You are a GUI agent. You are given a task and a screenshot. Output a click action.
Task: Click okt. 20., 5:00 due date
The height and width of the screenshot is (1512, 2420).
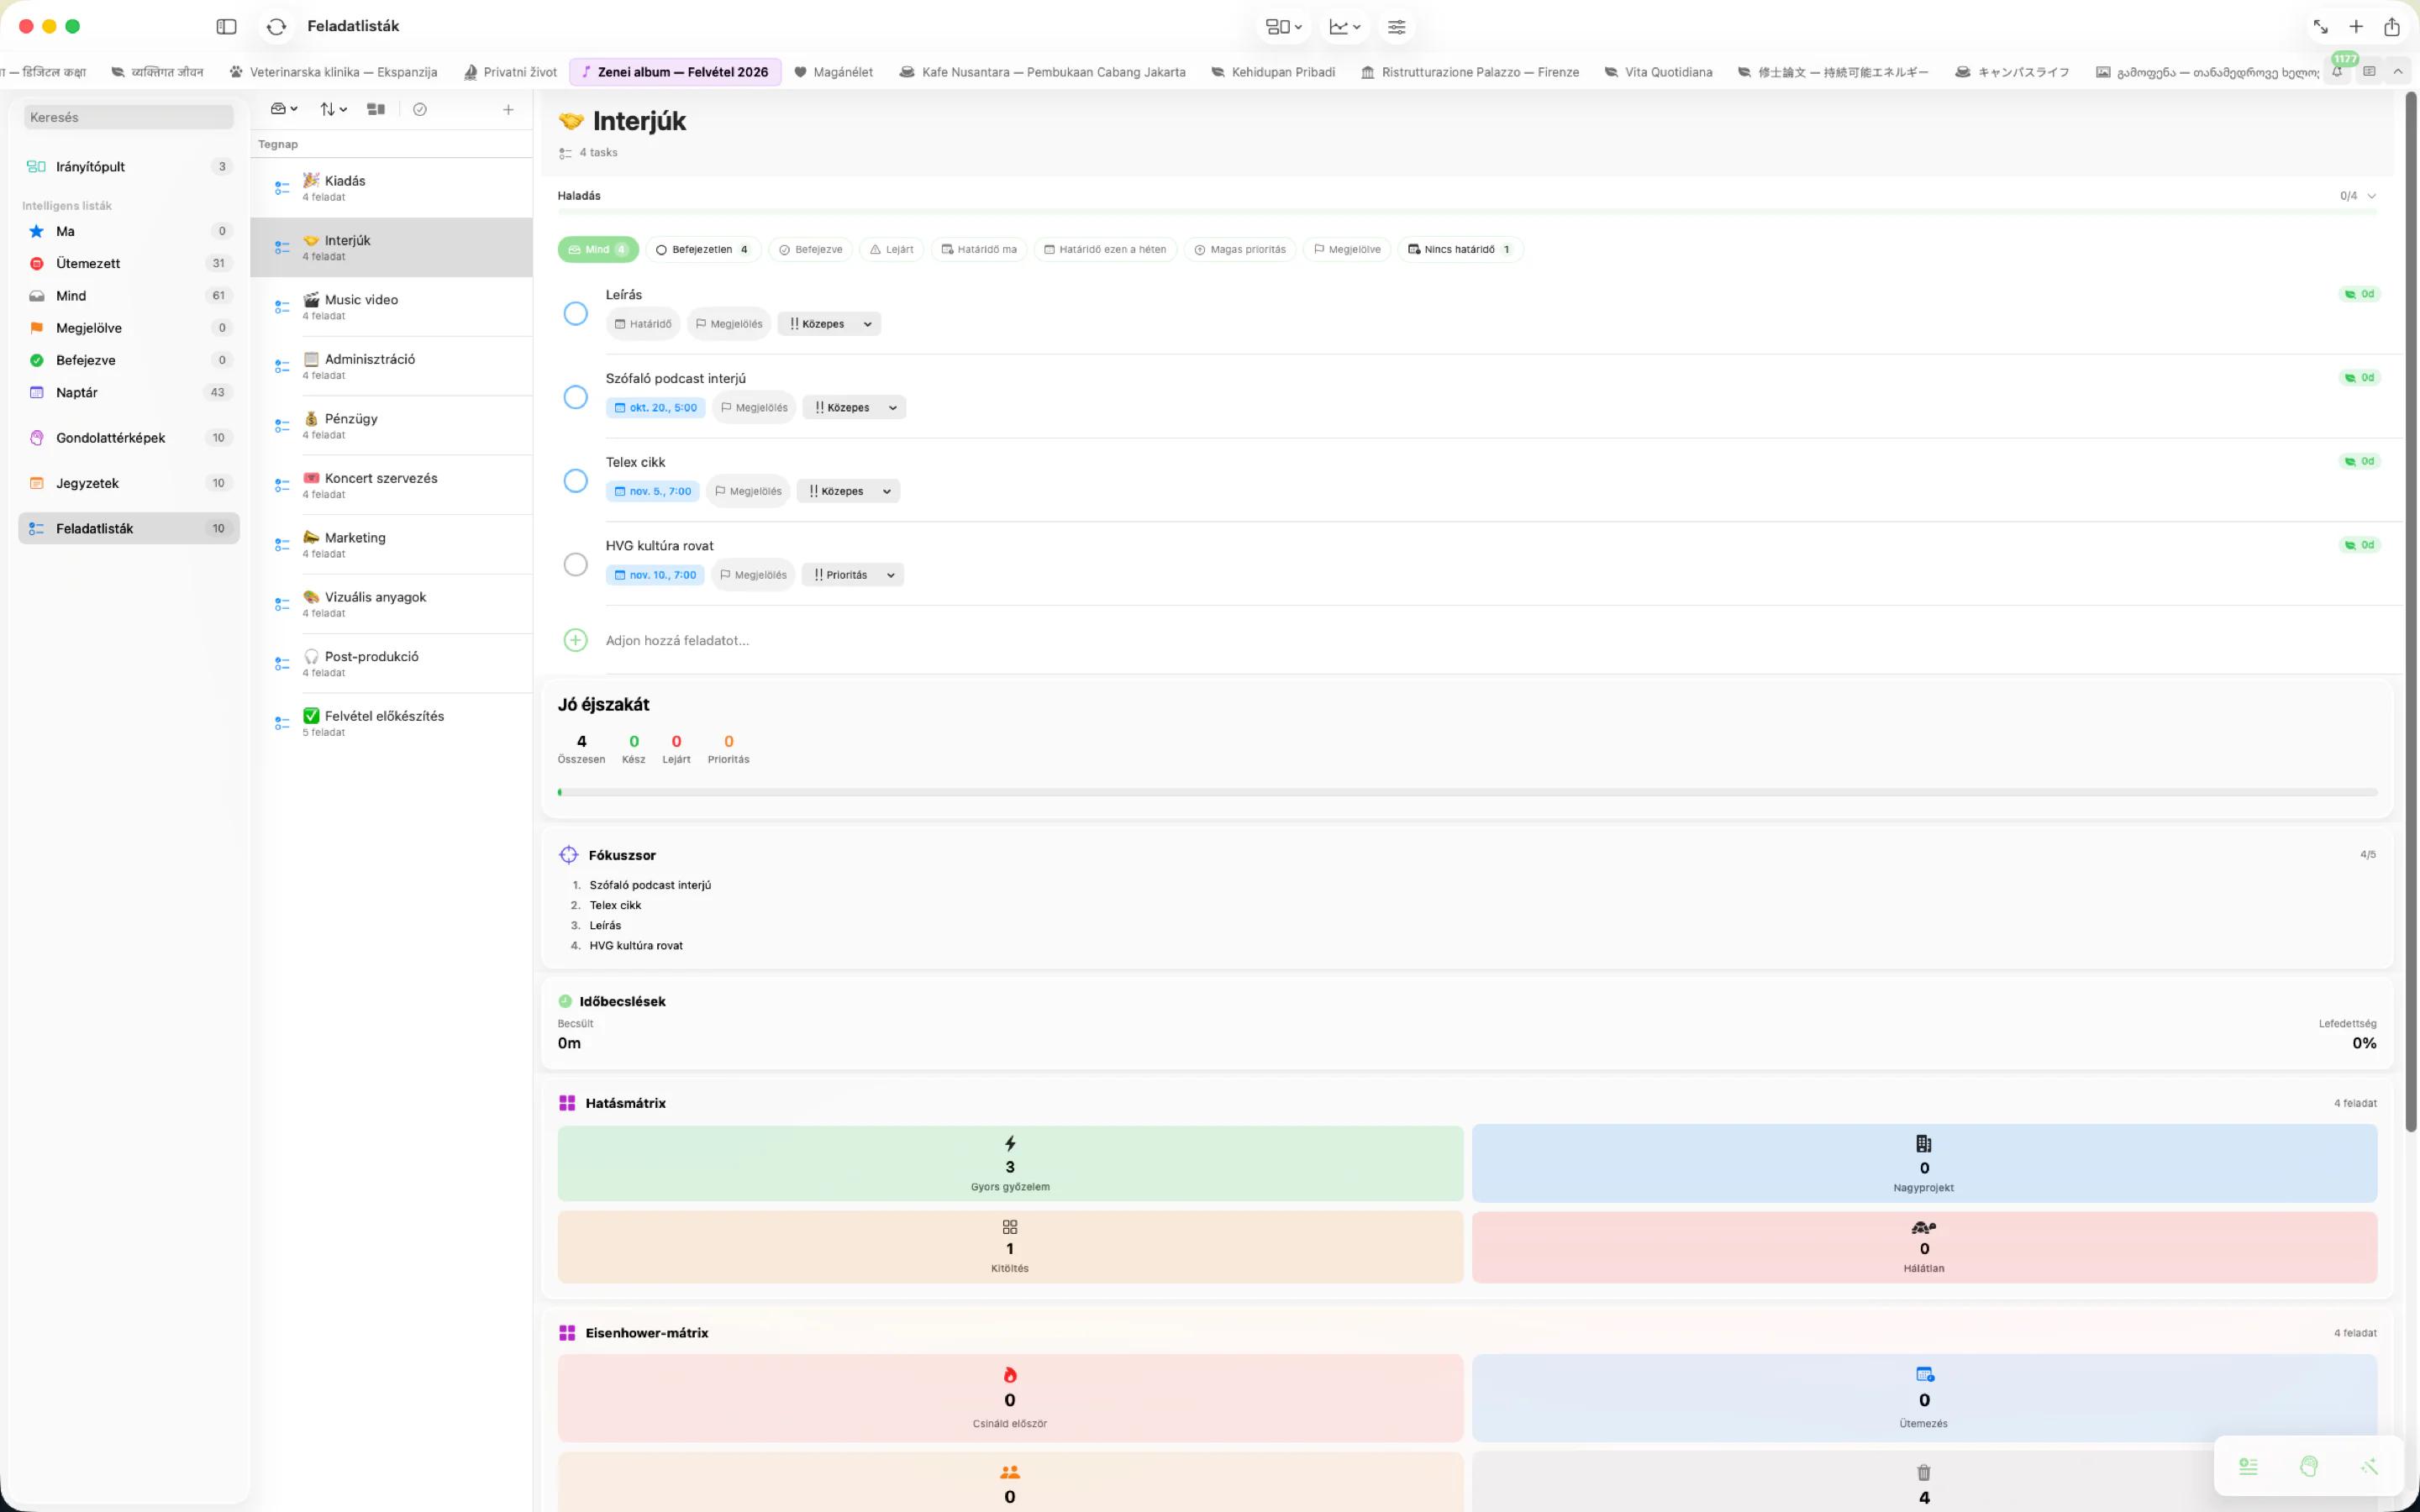(655, 408)
